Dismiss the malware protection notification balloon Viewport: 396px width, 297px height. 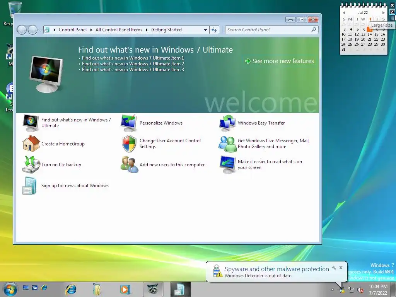[341, 268]
